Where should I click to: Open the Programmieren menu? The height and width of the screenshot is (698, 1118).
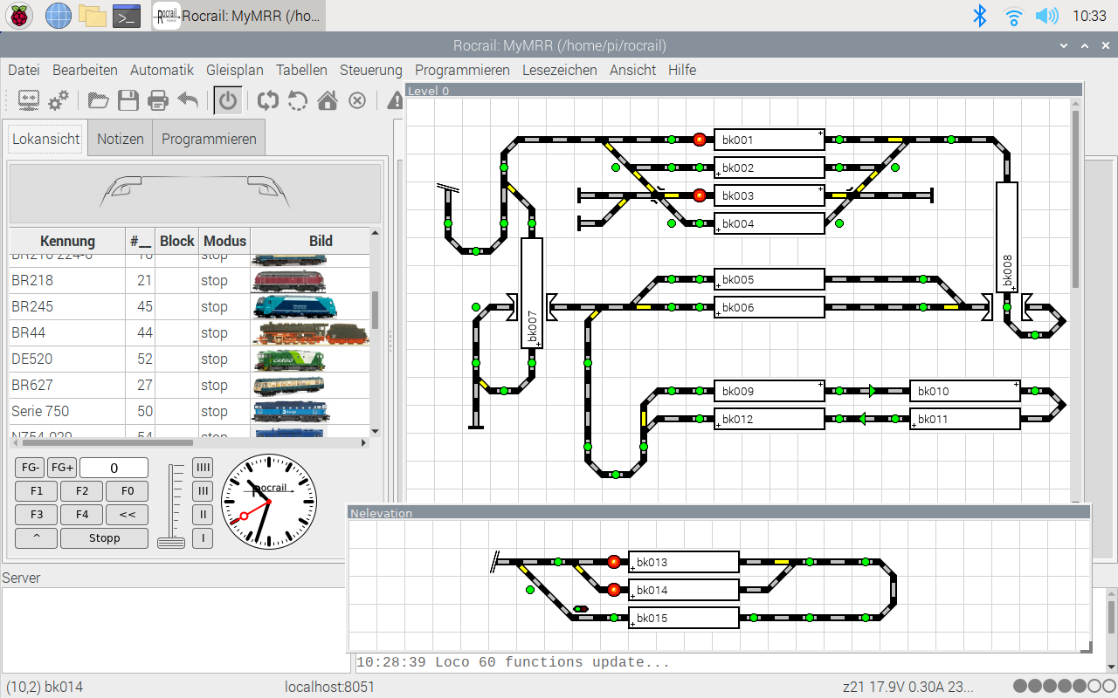point(462,70)
